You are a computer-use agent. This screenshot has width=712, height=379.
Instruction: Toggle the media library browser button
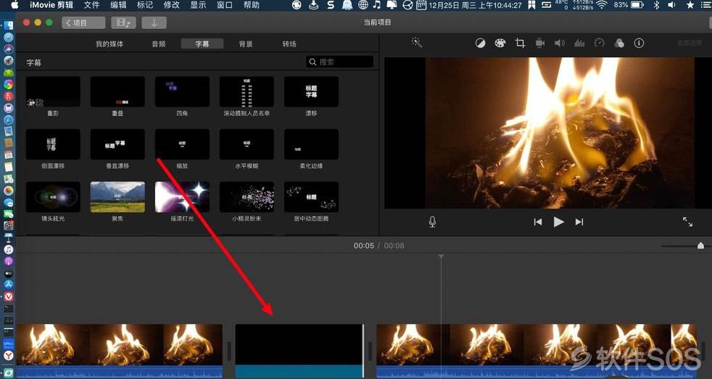click(x=123, y=22)
